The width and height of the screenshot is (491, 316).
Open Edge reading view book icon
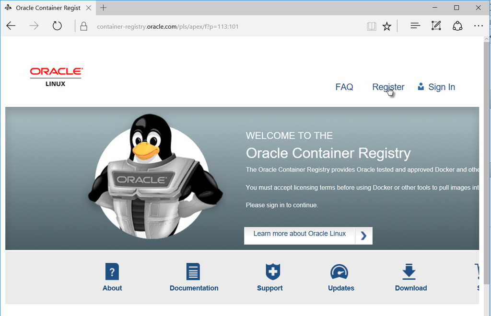(372, 26)
